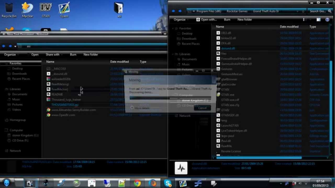
Task: Click Program Files (x86) breadcrumb
Action: tap(209, 11)
